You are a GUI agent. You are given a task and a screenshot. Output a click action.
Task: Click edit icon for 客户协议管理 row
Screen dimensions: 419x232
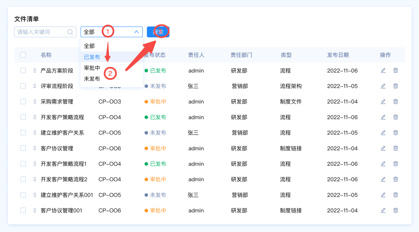click(x=383, y=148)
